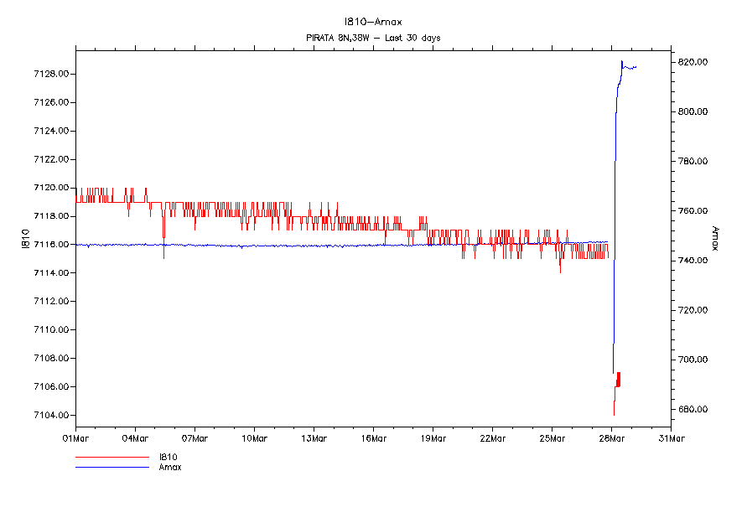Screen dimensions: 747x528
Task: Click the subtitle PIRATA 8N,38W Last 30 days
Action: click(373, 38)
